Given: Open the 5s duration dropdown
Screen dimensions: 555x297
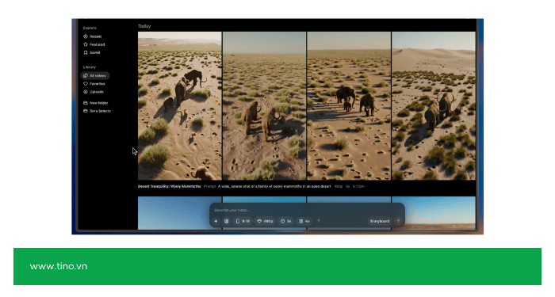Looking at the screenshot, I should (x=285, y=221).
